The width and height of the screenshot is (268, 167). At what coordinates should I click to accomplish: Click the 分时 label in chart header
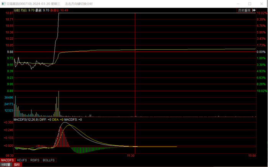point(16,10)
